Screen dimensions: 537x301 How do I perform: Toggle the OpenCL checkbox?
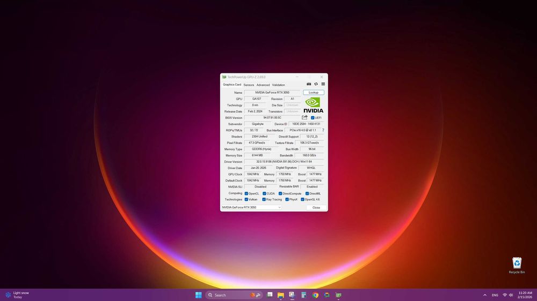pos(246,194)
